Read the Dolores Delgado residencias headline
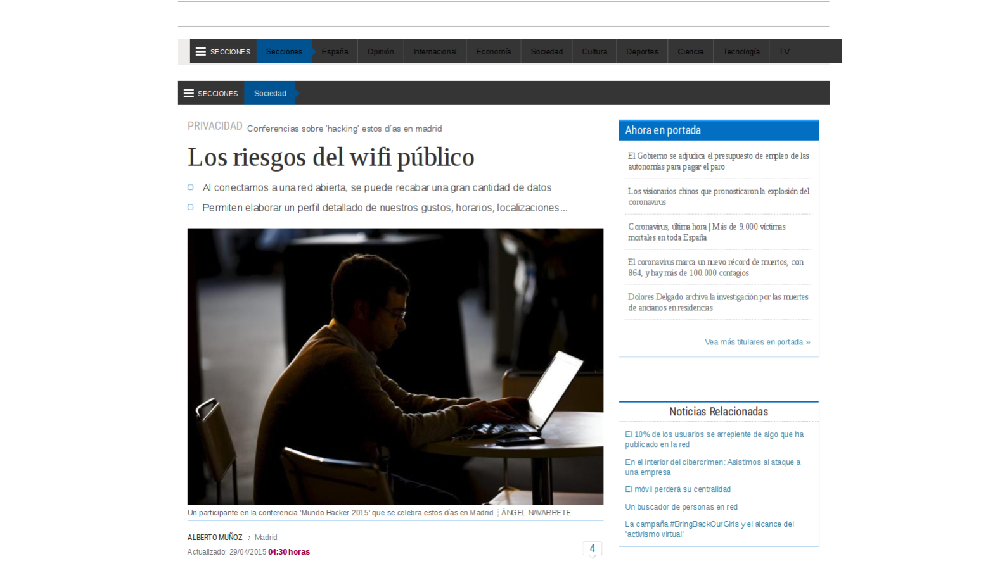 (718, 303)
